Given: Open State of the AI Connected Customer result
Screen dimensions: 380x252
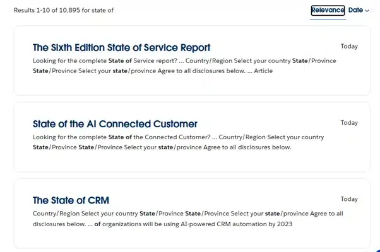Looking at the screenshot, I should (x=115, y=124).
